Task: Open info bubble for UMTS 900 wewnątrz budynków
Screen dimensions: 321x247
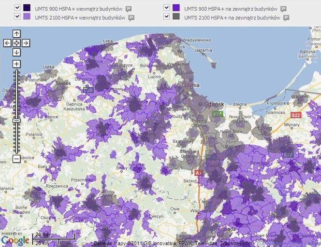Action: point(129,9)
